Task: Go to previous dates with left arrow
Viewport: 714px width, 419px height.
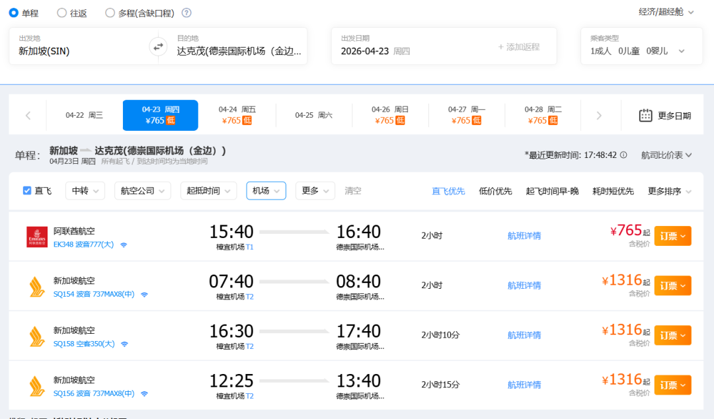Action: click(x=28, y=116)
